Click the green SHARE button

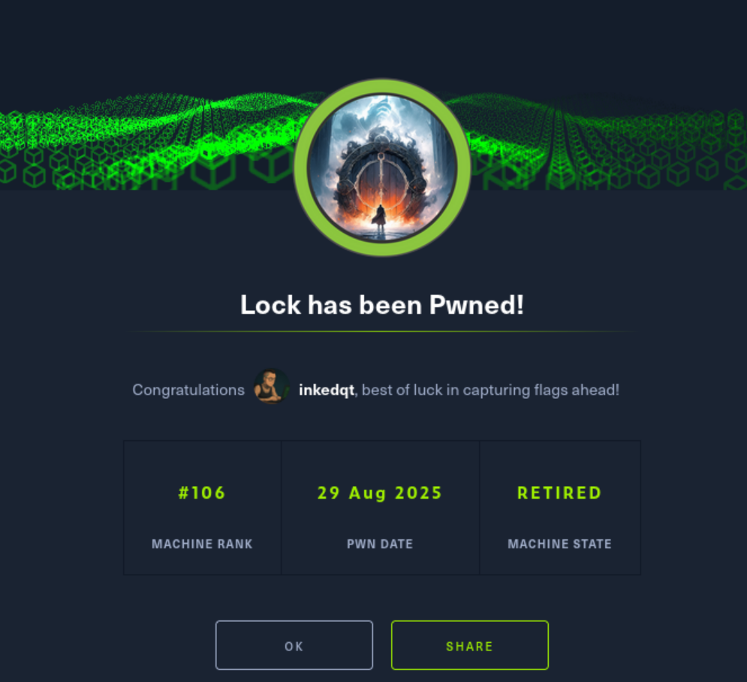point(470,645)
